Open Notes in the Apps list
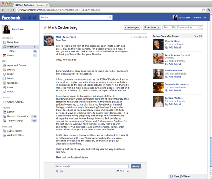Viewport: 212px width, 179px height. pyautogui.click(x=10, y=78)
